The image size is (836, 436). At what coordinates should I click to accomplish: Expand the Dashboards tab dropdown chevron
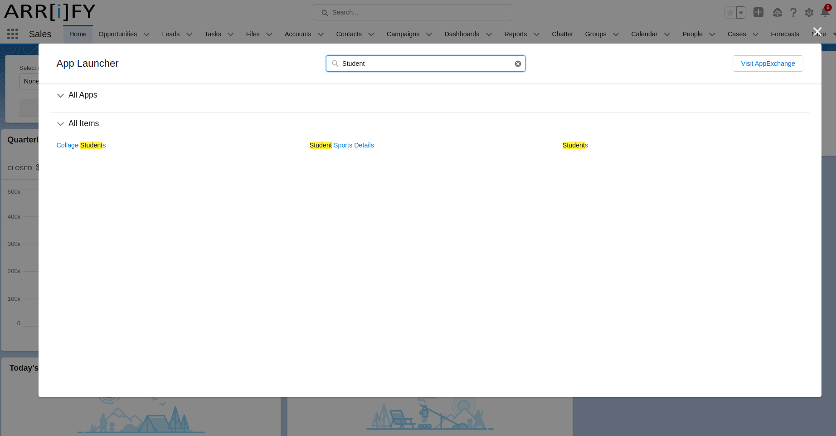pos(489,34)
